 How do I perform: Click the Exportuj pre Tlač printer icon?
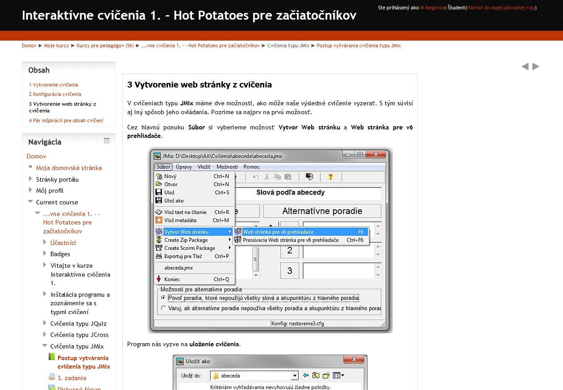[159, 256]
